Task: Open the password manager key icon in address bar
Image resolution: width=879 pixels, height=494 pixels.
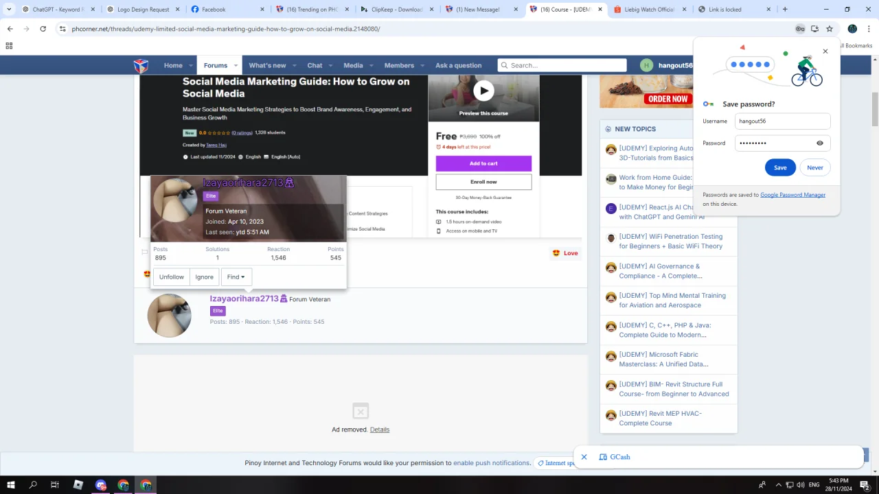Action: (800, 29)
